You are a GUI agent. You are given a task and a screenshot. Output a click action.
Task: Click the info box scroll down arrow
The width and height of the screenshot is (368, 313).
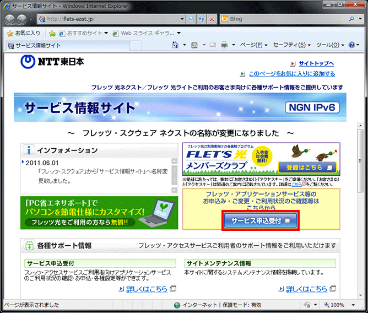pos(175,190)
